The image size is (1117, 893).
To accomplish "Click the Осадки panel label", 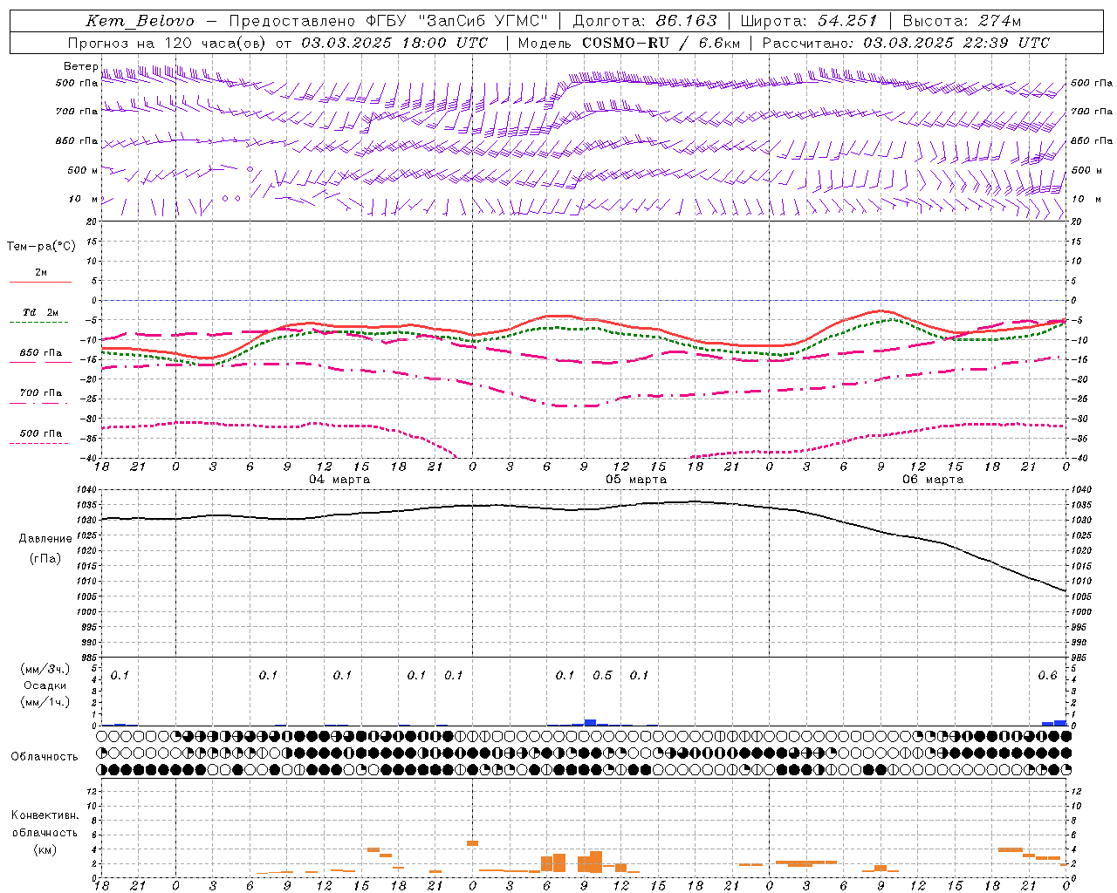I will click(x=45, y=685).
